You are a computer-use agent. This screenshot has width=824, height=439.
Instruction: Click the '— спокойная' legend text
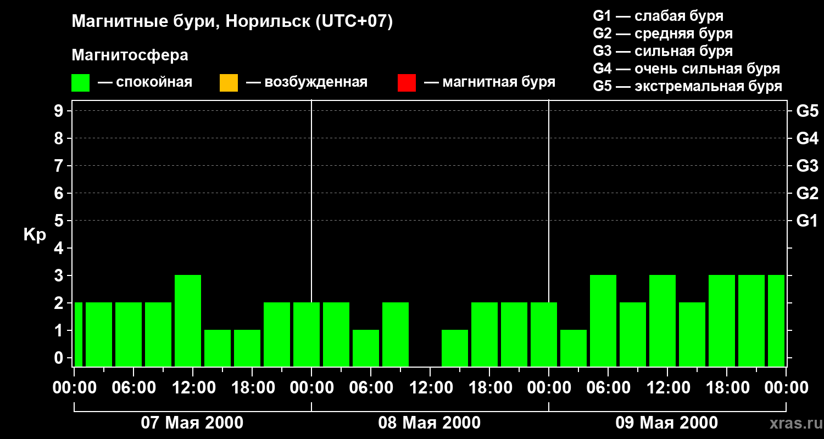coord(145,82)
